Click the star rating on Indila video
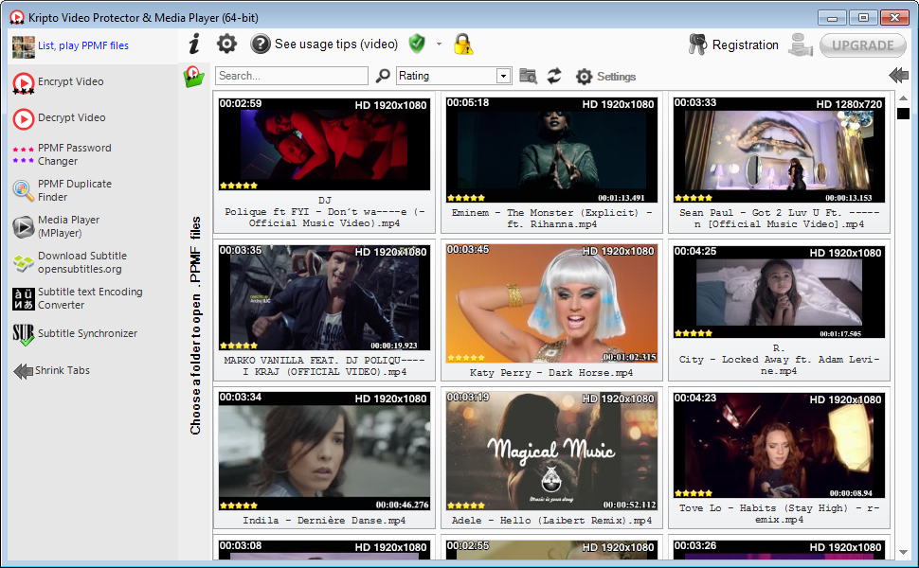This screenshot has height=568, width=919. click(239, 505)
